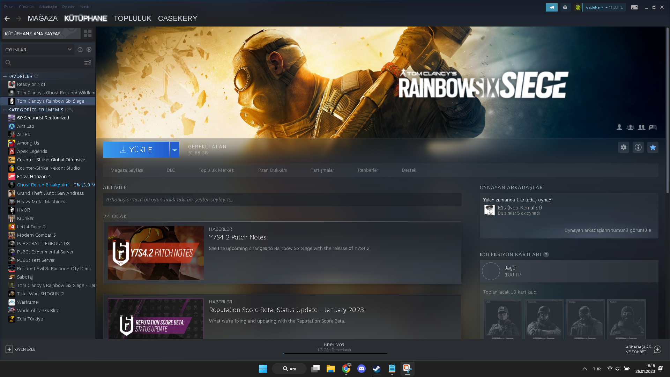Open the announcements megaphone icon
Image resolution: width=670 pixels, height=377 pixels.
point(552,7)
